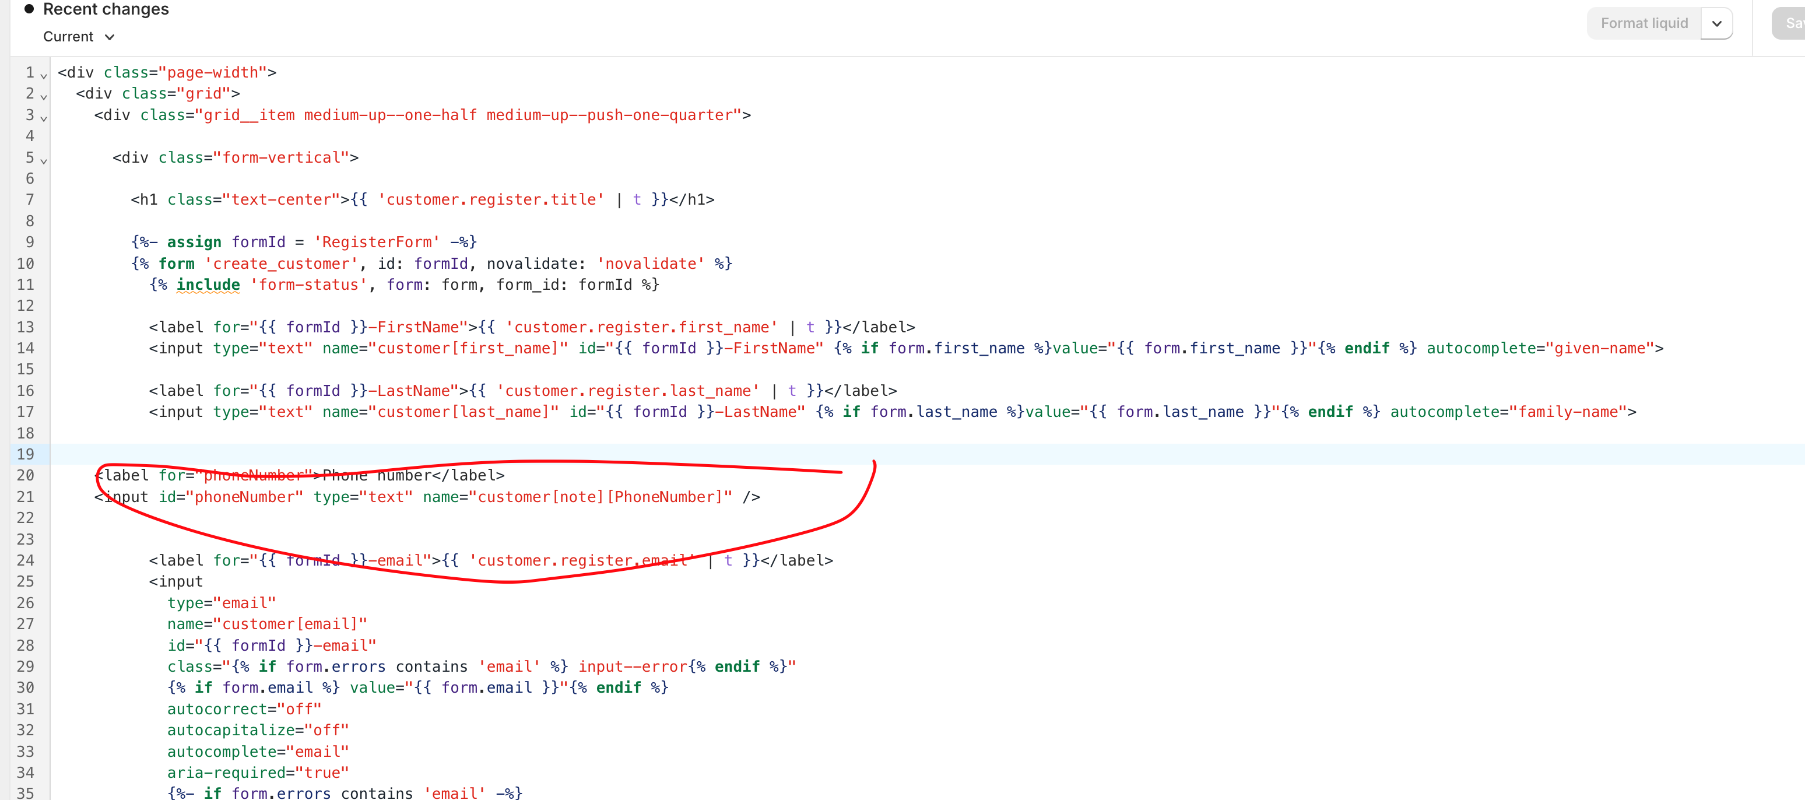This screenshot has width=1805, height=800.
Task: Fold the form-vertical div on line 5
Action: pyautogui.click(x=44, y=160)
